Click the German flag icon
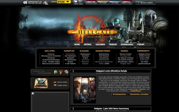The width and height of the screenshot is (179, 112). (55, 82)
